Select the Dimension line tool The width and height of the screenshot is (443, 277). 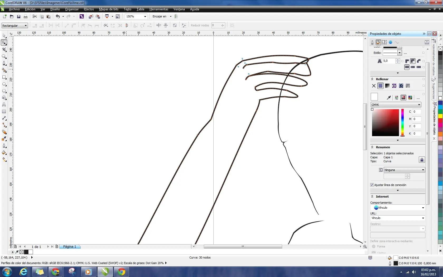(x=4, y=118)
